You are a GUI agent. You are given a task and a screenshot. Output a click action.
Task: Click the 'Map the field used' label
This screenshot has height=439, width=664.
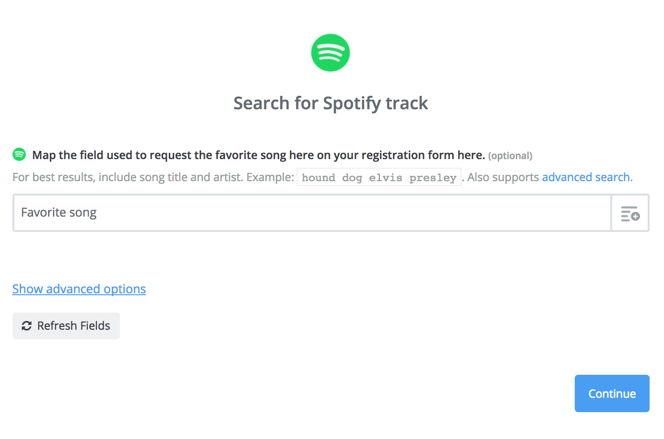(x=259, y=155)
